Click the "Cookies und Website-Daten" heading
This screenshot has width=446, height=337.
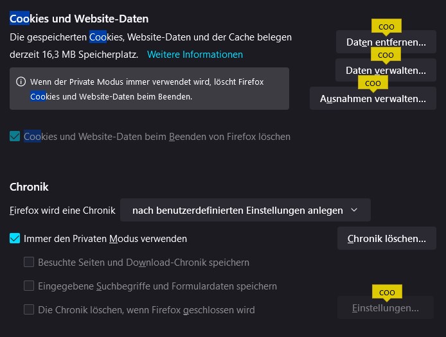pyautogui.click(x=79, y=19)
